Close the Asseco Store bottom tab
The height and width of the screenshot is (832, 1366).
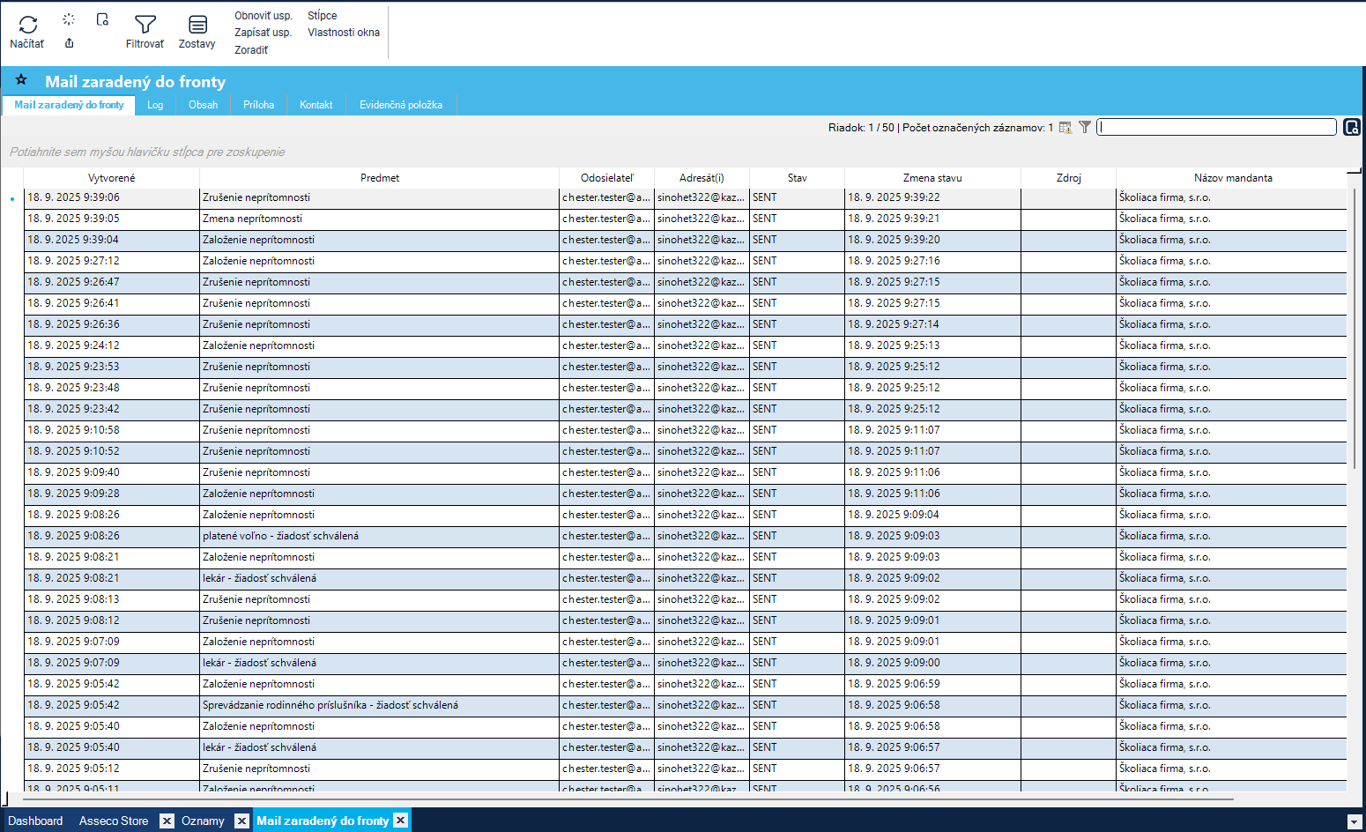pyautogui.click(x=167, y=821)
